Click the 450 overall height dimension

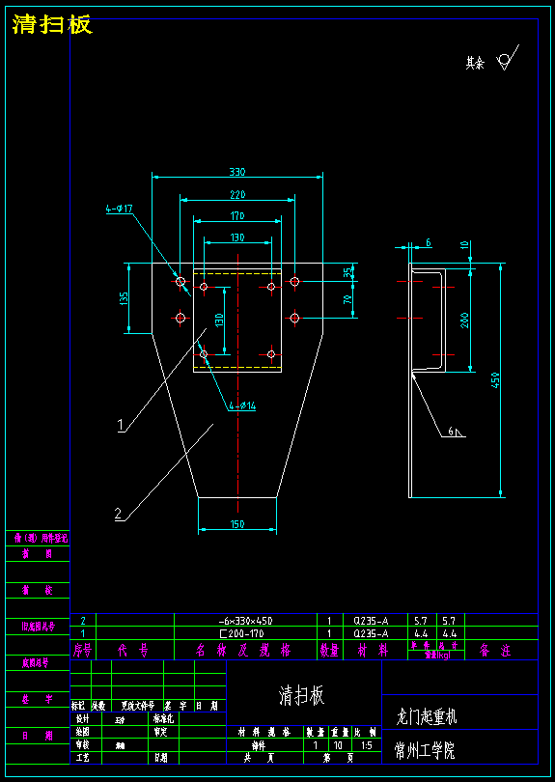(x=495, y=380)
